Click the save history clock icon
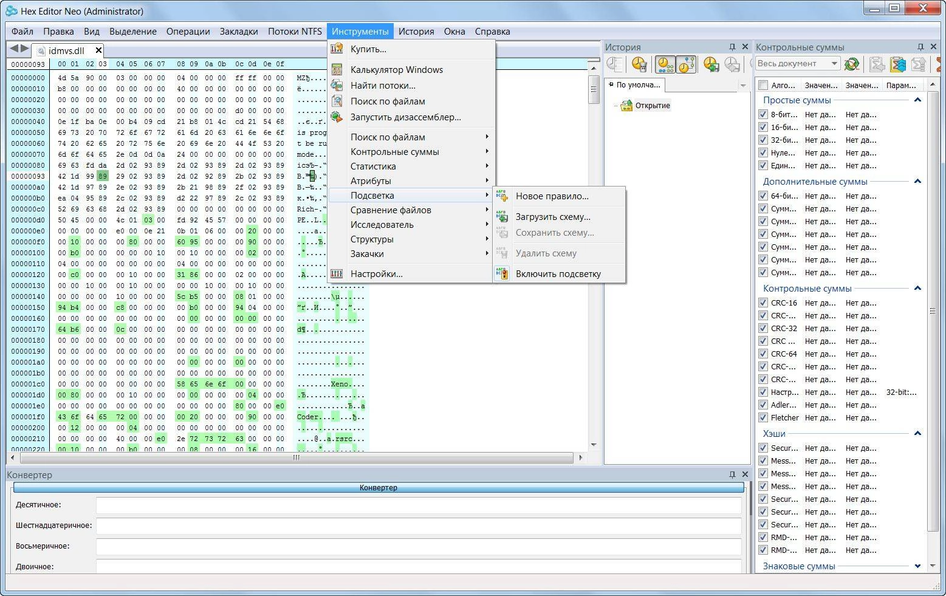 click(711, 64)
